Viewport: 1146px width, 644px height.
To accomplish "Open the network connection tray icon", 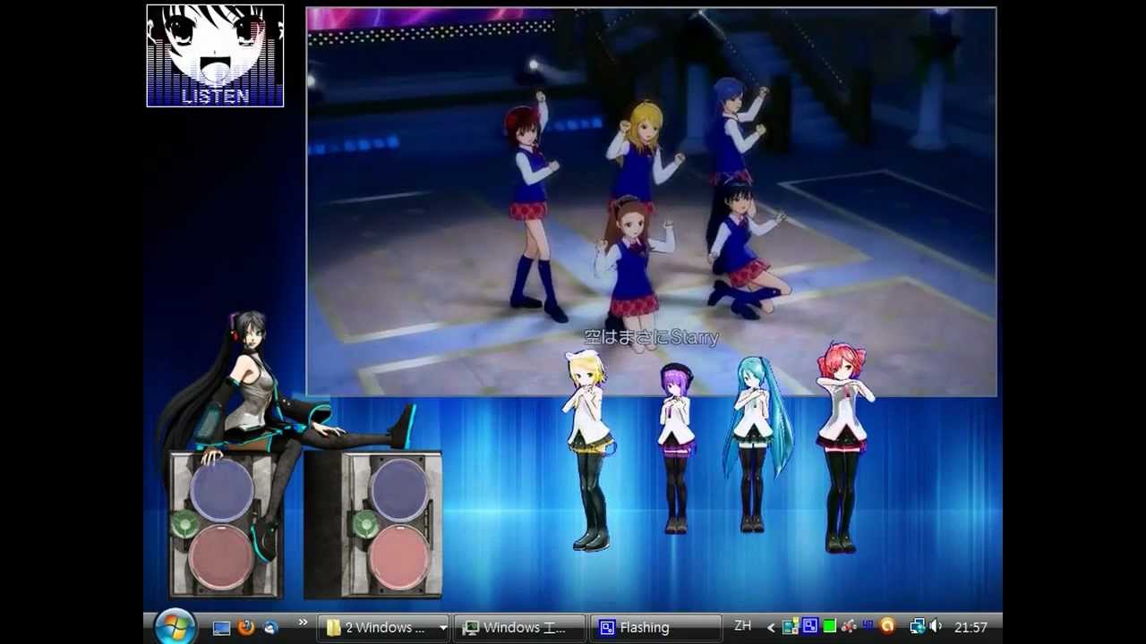I will (x=918, y=627).
